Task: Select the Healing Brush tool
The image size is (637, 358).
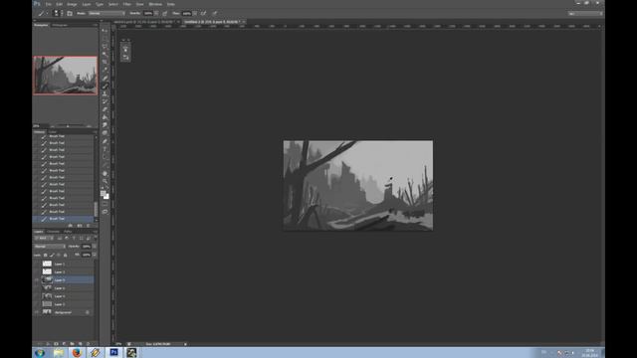Action: tap(105, 78)
